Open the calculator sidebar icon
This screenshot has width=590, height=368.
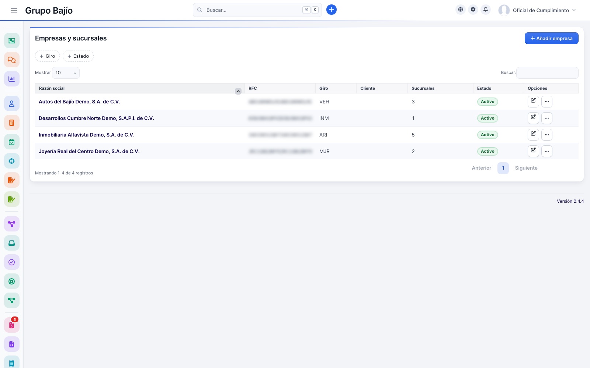[12, 123]
